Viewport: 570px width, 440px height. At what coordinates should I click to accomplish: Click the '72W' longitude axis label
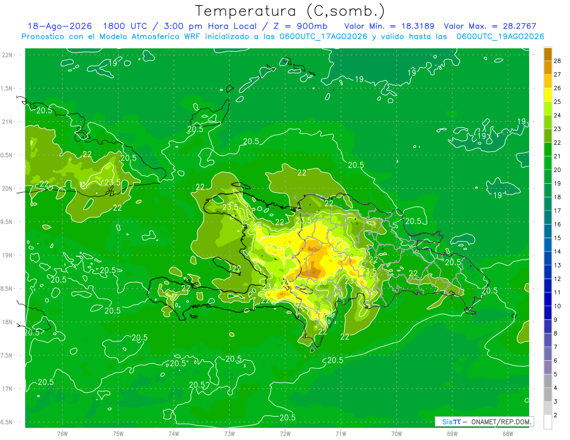pyautogui.click(x=285, y=434)
